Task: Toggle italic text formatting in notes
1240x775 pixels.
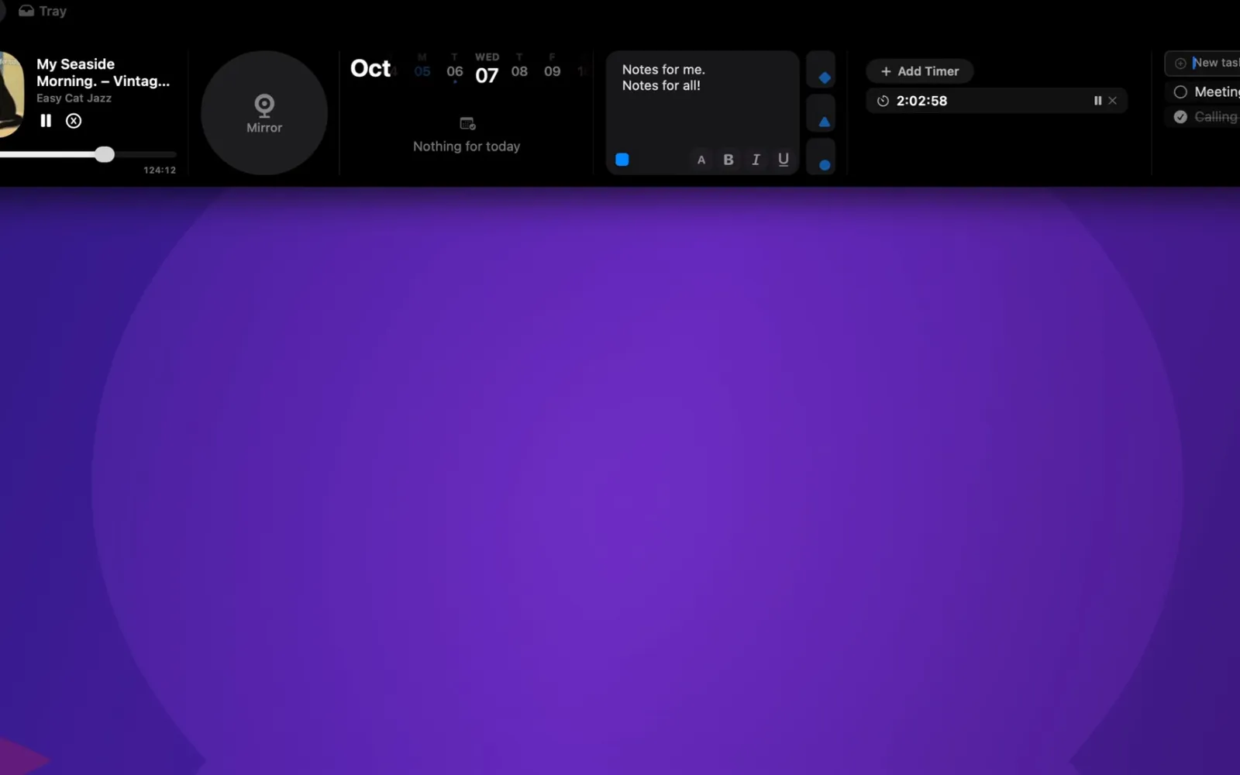Action: pos(756,160)
